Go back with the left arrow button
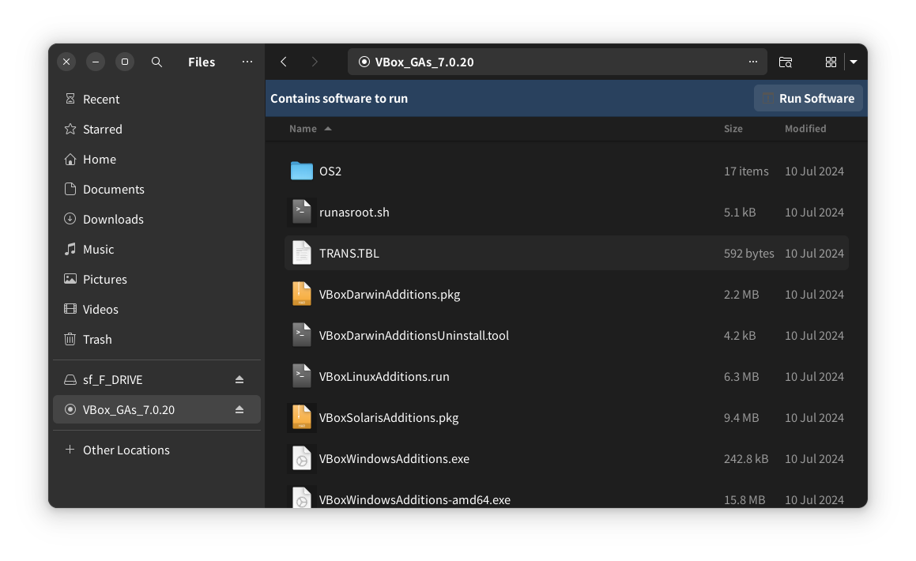The width and height of the screenshot is (916, 561). 284,62
